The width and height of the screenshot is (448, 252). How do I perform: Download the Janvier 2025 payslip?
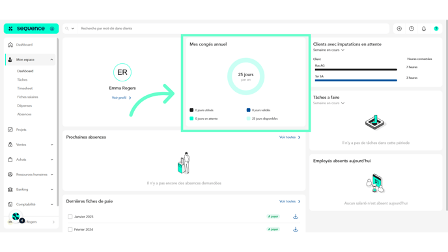(296, 217)
